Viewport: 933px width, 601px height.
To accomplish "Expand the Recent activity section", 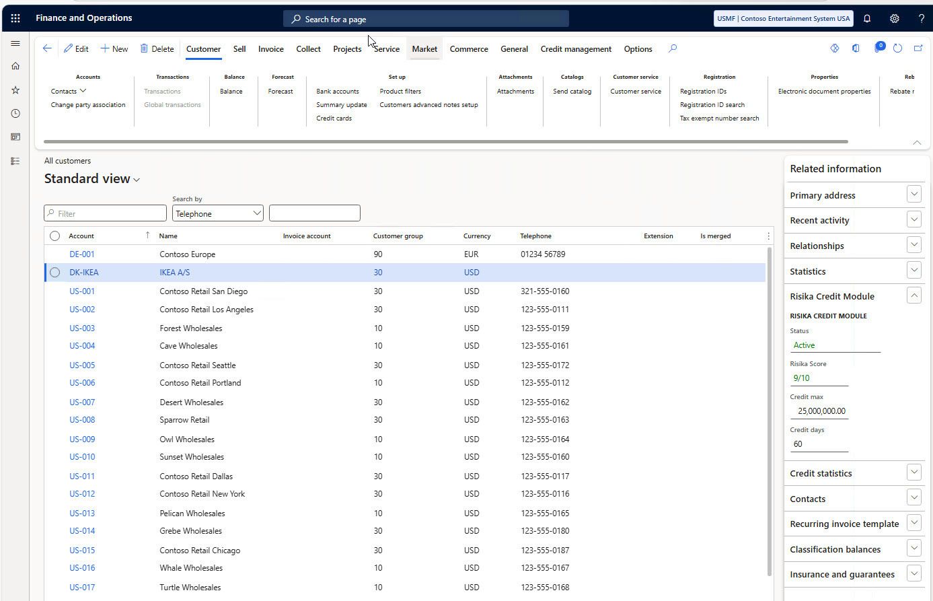I will (913, 219).
